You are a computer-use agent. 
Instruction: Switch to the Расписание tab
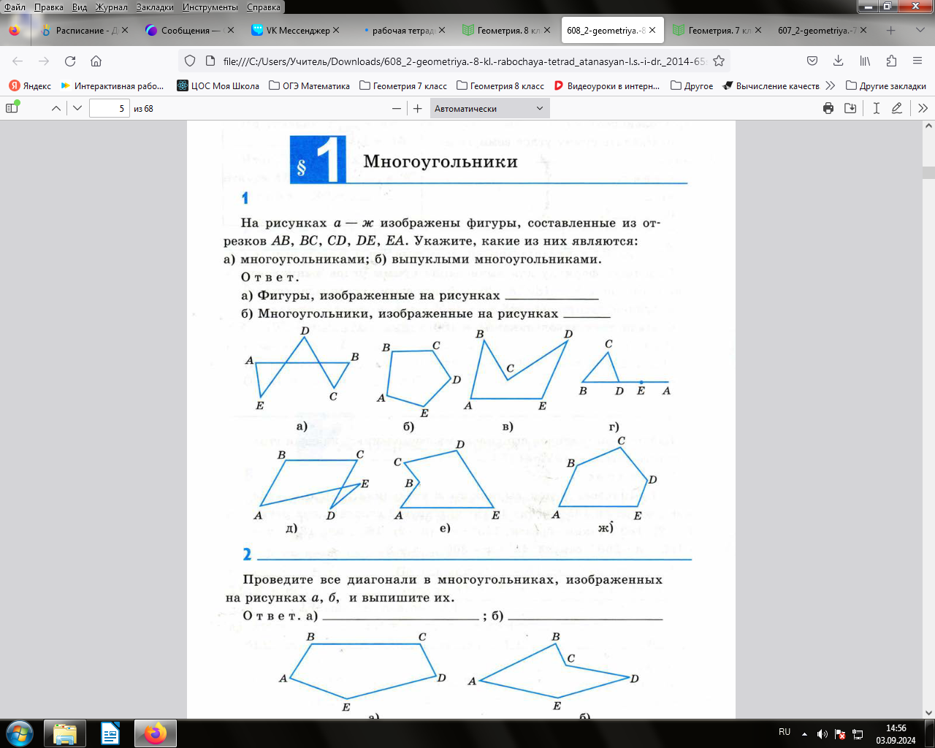pyautogui.click(x=85, y=31)
